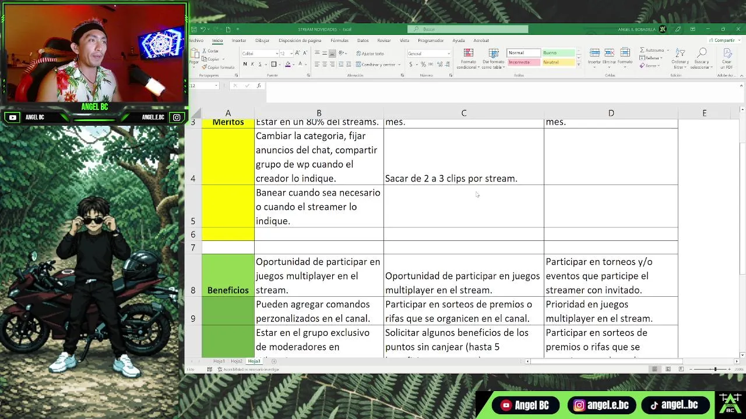Click the fill color bucket icon
The image size is (746, 419).
pos(287,64)
